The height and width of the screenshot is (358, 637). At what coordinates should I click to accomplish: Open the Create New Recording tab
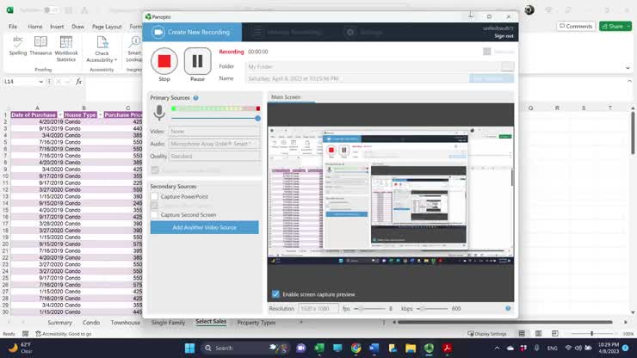[x=192, y=32]
